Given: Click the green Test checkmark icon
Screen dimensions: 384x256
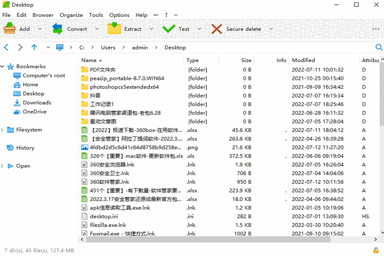Looking at the screenshot, I should [x=168, y=29].
